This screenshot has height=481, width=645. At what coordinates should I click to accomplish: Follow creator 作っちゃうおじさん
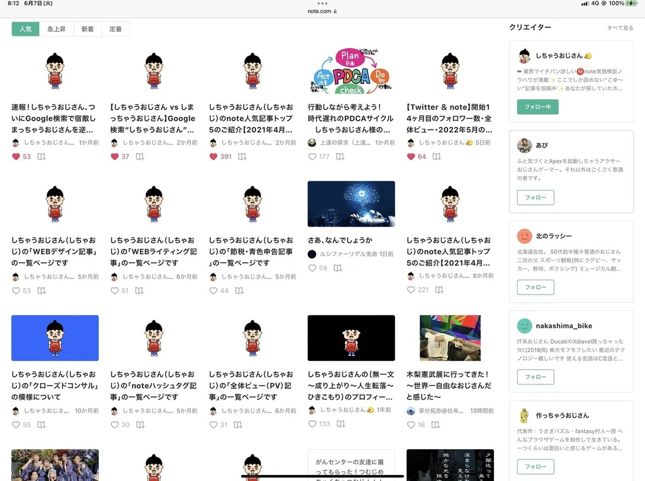535,466
